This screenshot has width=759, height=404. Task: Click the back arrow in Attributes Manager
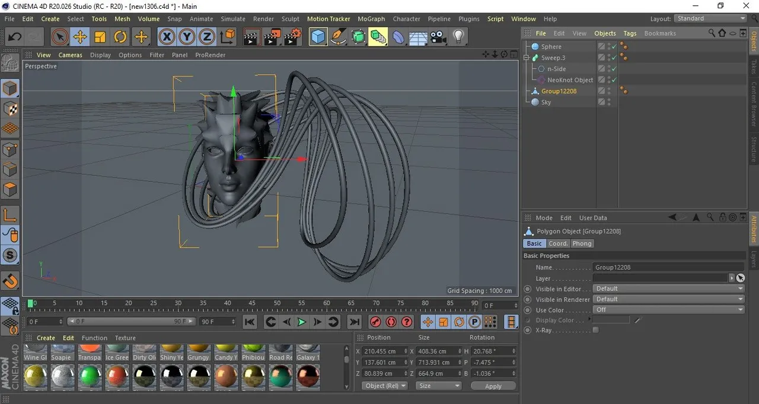[672, 217]
